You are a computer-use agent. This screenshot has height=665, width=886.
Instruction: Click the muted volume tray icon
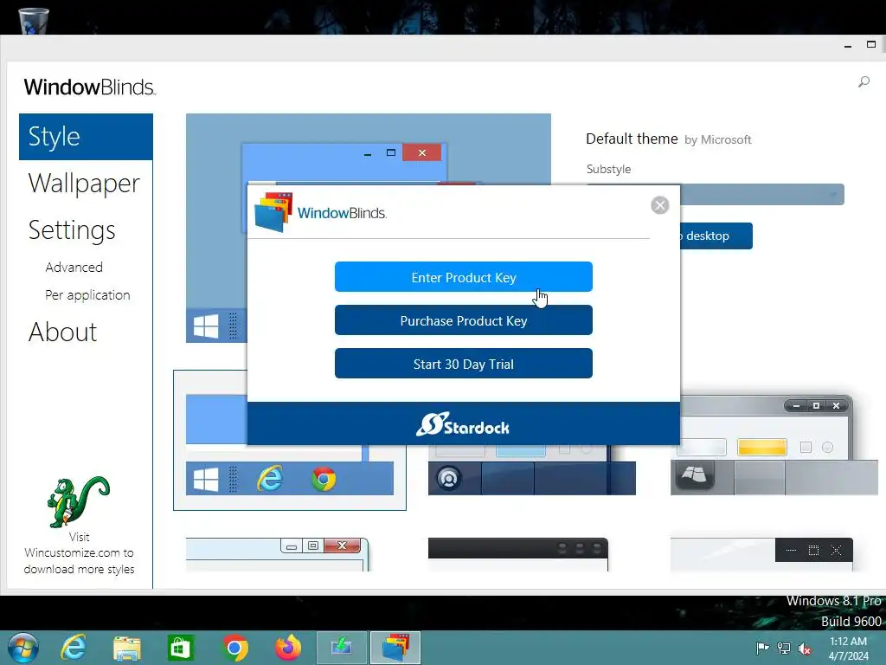tap(805, 648)
